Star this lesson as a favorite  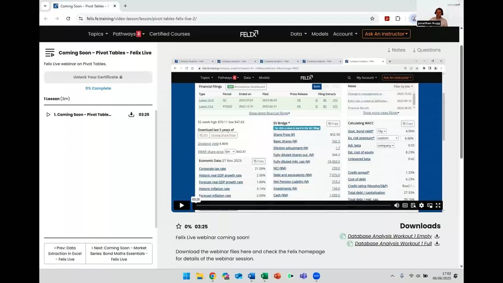pos(179,226)
